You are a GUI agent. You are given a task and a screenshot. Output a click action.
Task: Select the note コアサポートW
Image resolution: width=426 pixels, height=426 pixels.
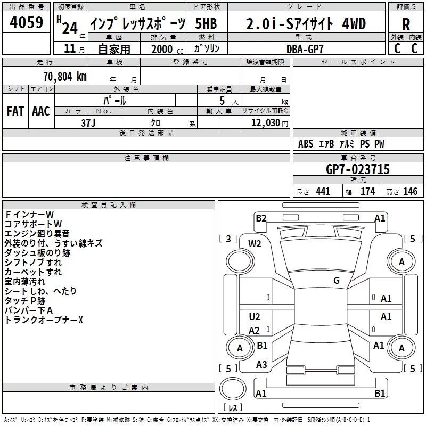coord(34,224)
